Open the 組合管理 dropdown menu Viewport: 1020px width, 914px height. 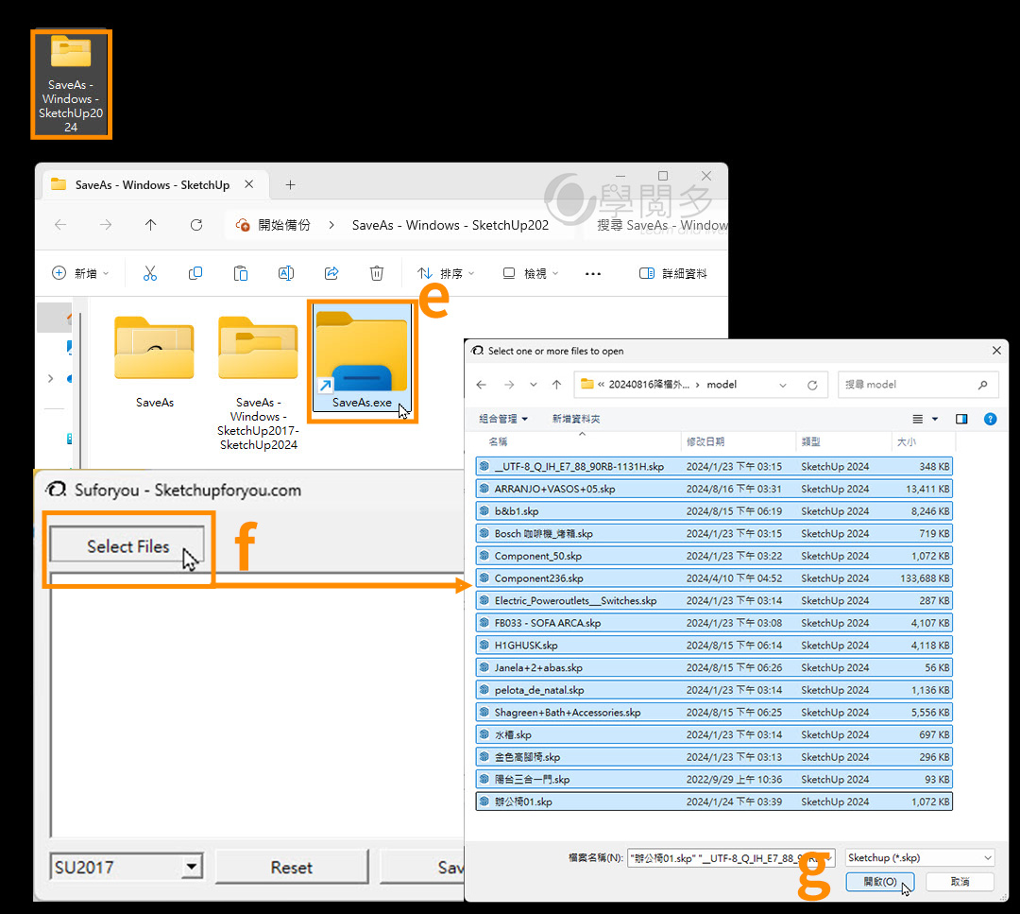click(503, 419)
